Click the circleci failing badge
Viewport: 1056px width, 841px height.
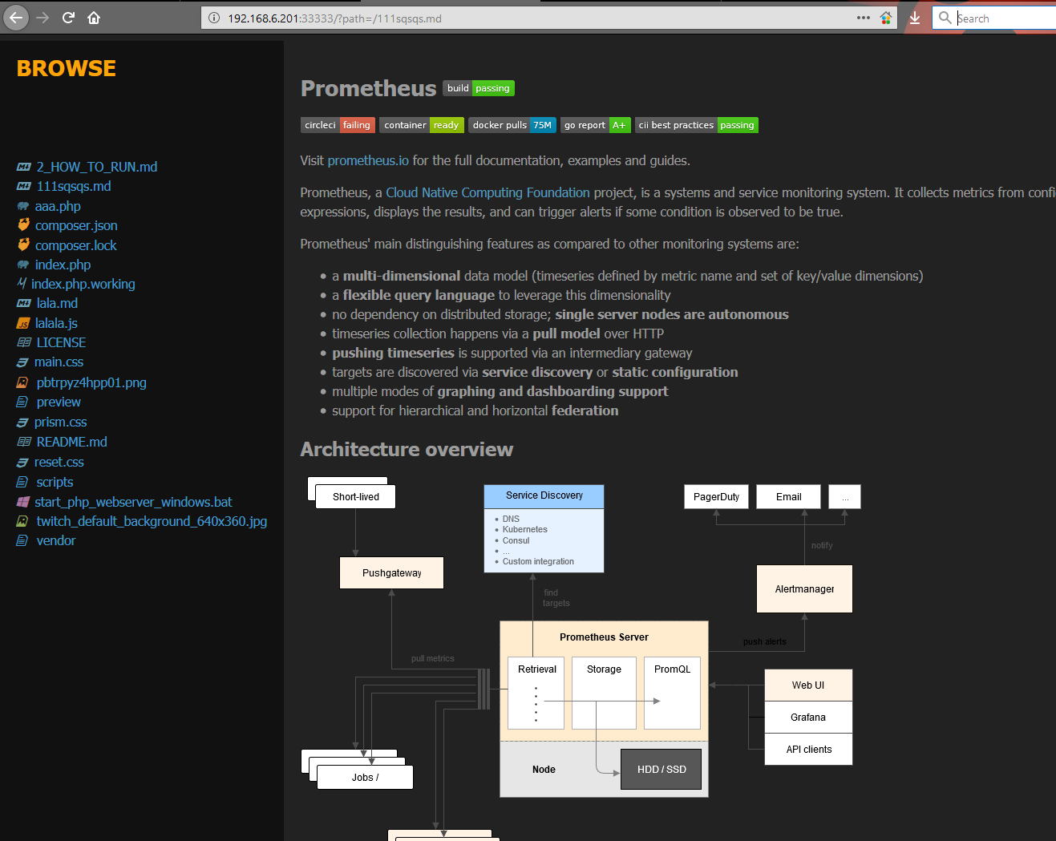pos(338,125)
